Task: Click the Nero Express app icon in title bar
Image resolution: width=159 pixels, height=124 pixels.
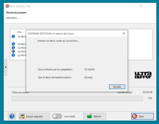Action: (x=7, y=6)
